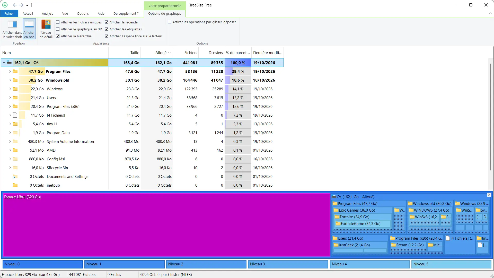Open the quick access toolbar dropdown arrow

(x=27, y=5)
